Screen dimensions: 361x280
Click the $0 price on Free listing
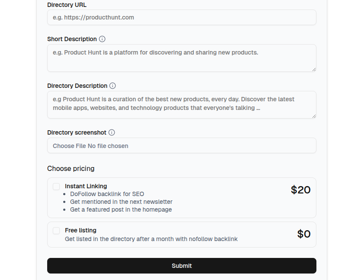coord(304,234)
